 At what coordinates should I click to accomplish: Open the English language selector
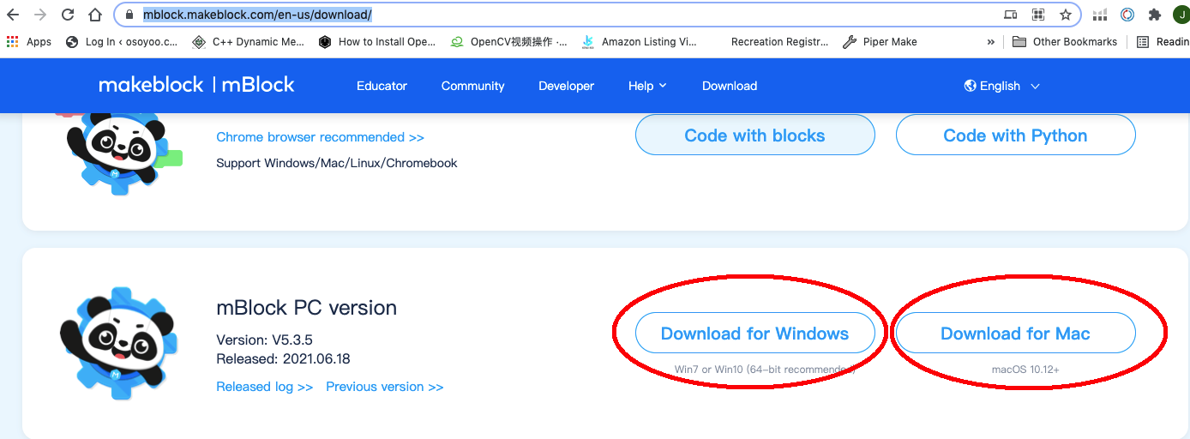click(x=1001, y=86)
